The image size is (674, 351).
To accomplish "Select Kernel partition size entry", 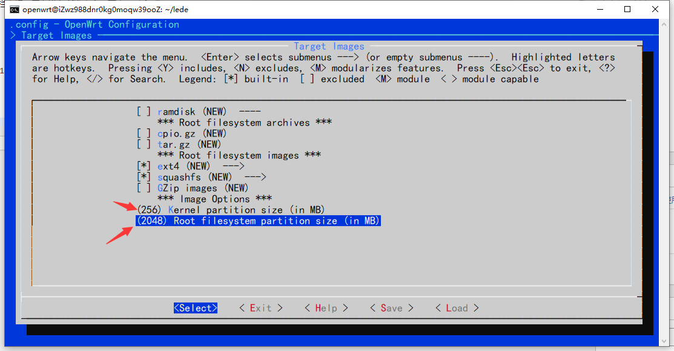I will (231, 210).
